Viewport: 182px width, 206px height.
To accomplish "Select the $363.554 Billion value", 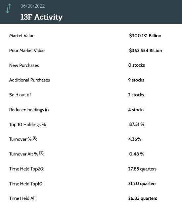I will point(145,51).
